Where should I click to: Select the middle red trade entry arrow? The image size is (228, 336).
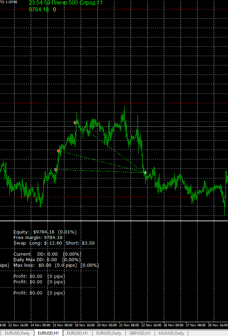[x=59, y=151]
